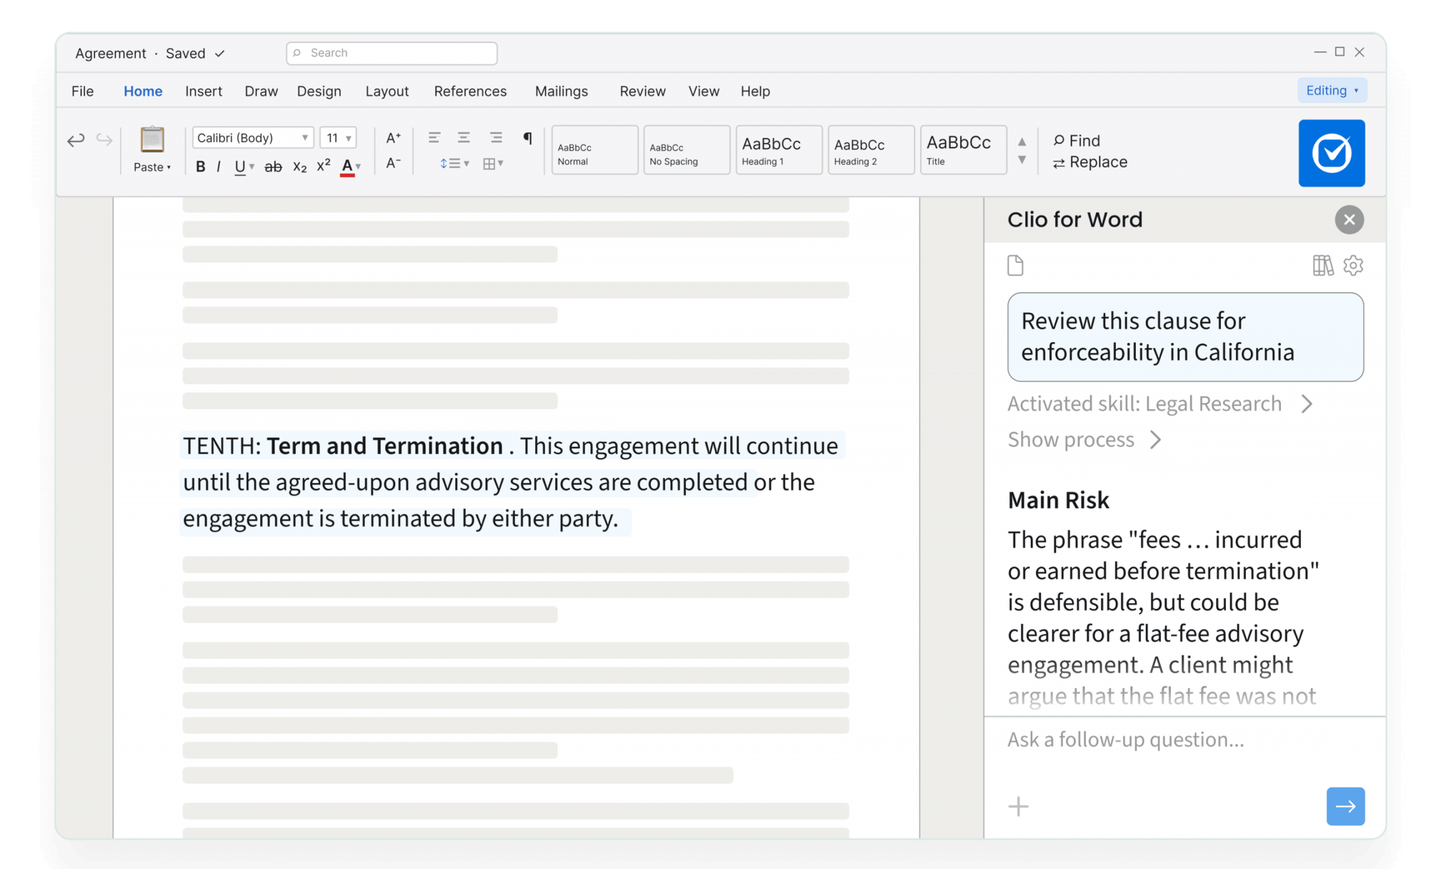Switch to the Design tab
1441x869 pixels.
(x=319, y=91)
